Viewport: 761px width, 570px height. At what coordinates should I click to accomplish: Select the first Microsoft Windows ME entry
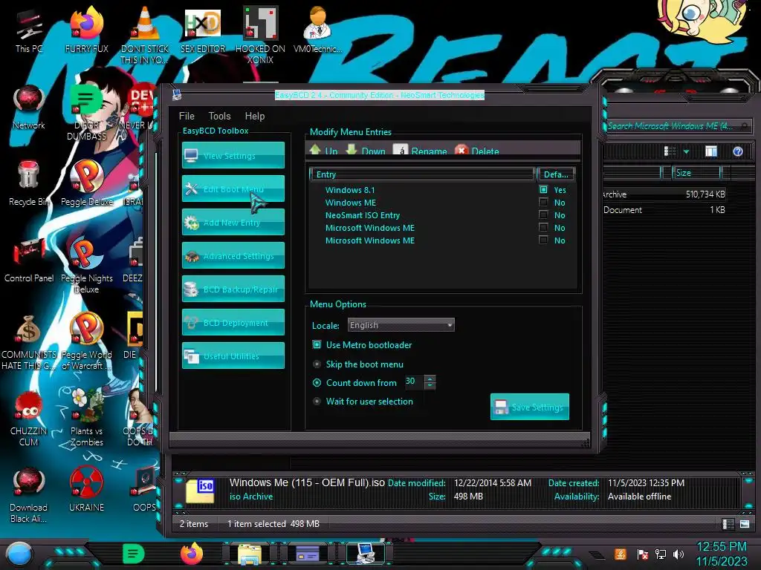[370, 228]
